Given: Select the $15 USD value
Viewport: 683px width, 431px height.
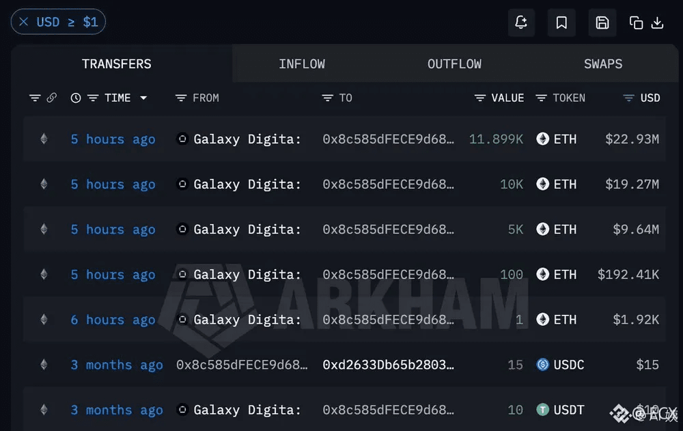Looking at the screenshot, I should 647,364.
